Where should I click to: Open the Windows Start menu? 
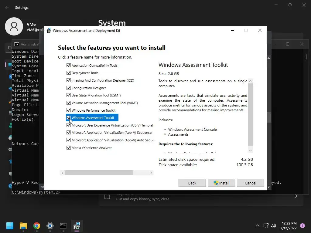[10, 226]
